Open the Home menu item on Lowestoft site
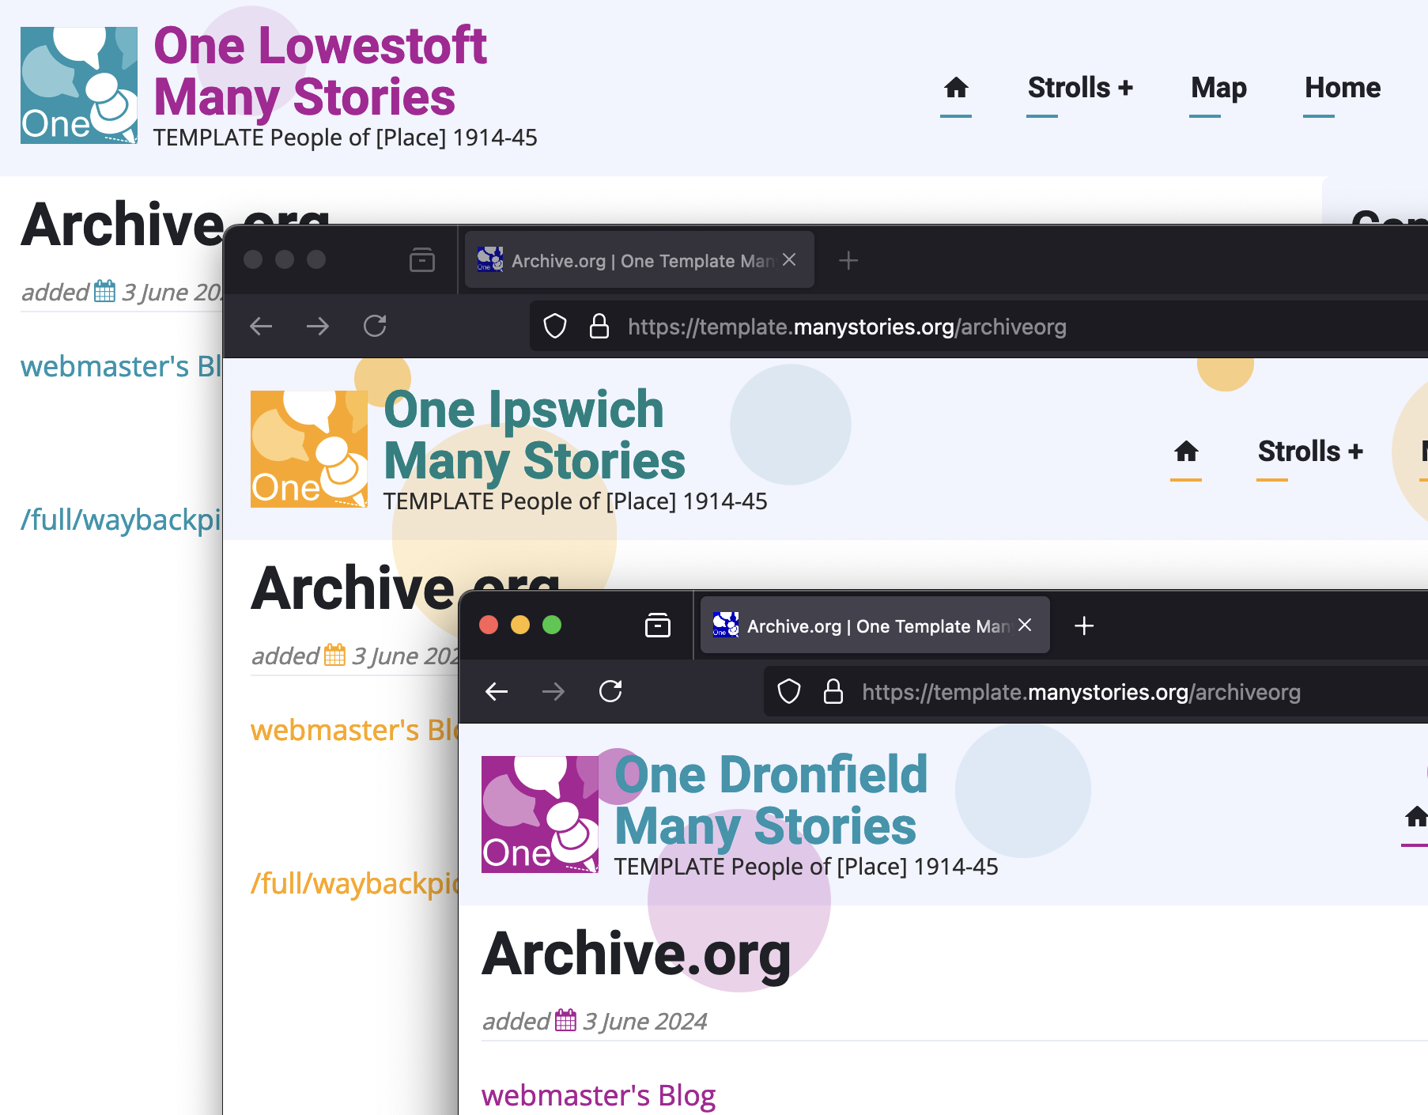 click(x=1342, y=88)
